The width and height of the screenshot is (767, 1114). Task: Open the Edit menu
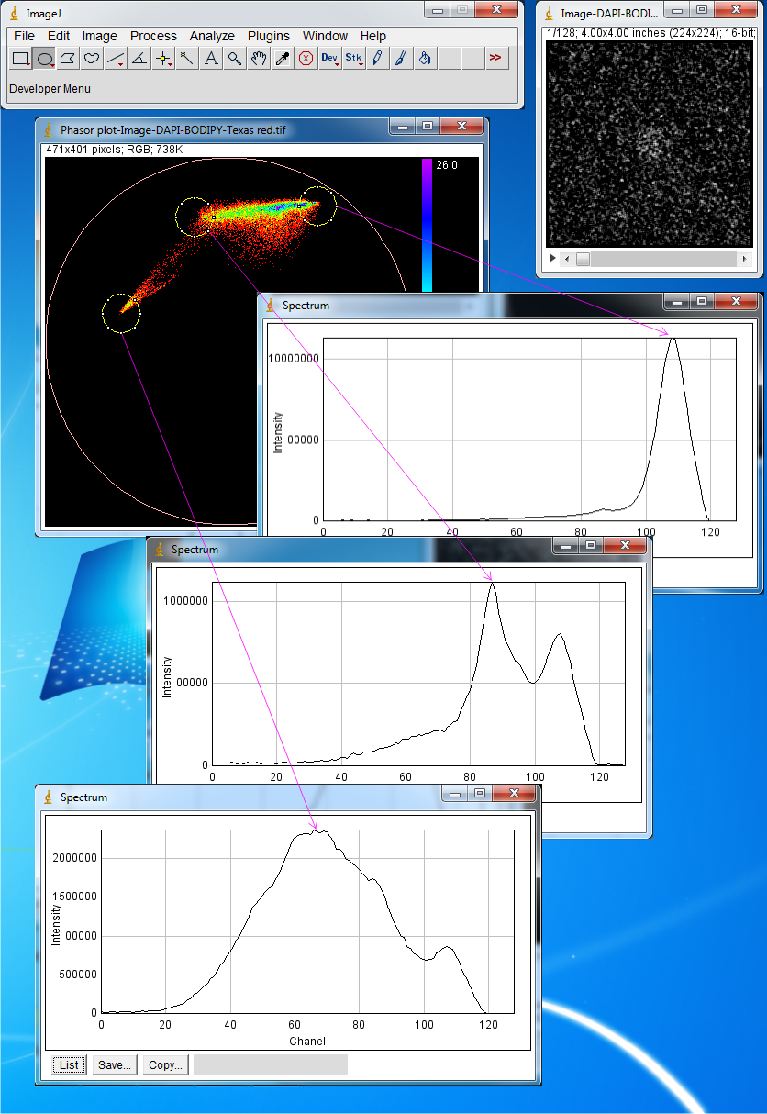[59, 36]
